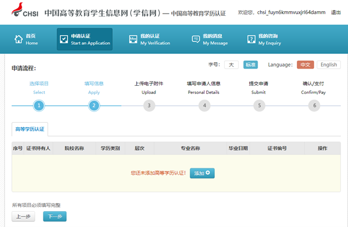This screenshot has height=227, width=348.
Task: Open the My Enquiry question mark icon
Action: (251, 39)
